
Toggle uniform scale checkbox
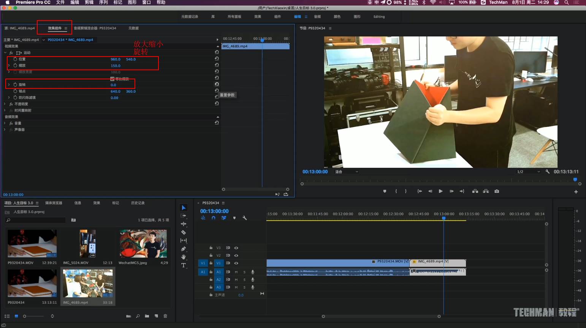pyautogui.click(x=112, y=79)
